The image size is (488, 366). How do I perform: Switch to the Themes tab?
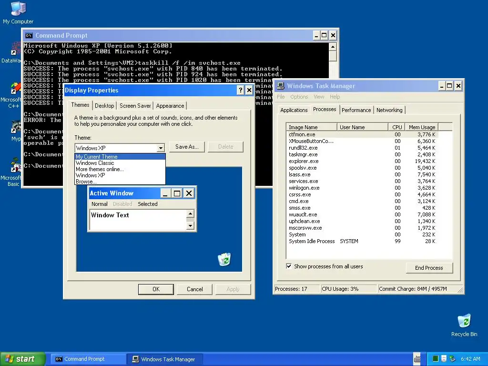coord(80,105)
